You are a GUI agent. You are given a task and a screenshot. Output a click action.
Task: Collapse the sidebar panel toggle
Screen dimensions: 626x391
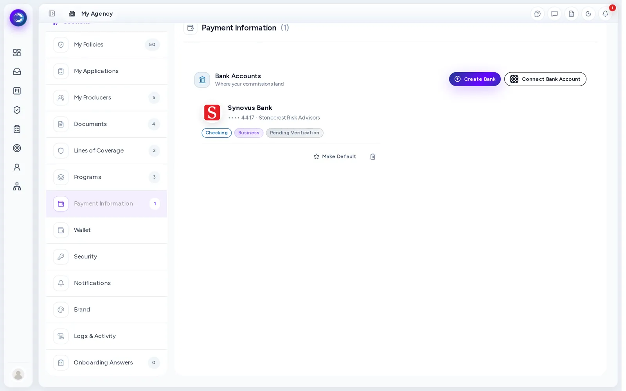(52, 14)
